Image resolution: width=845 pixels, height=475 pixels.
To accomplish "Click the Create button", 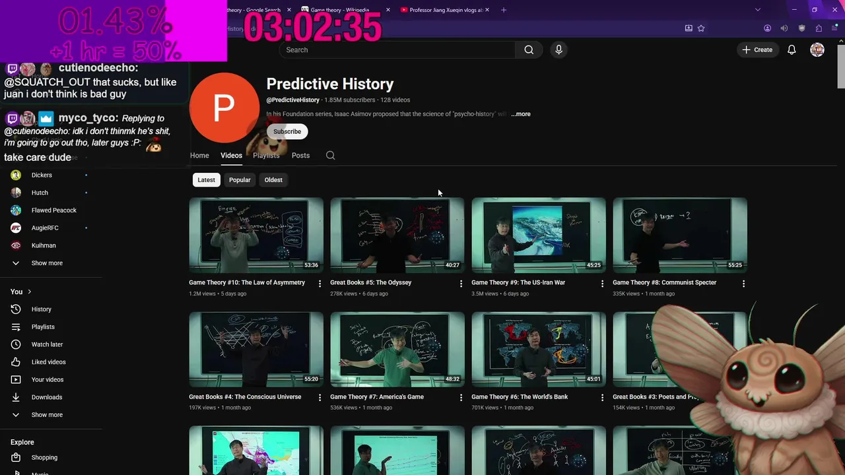I will (x=757, y=49).
